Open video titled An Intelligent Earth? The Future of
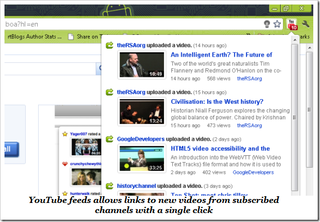This screenshot has width=320, height=222. (x=221, y=54)
